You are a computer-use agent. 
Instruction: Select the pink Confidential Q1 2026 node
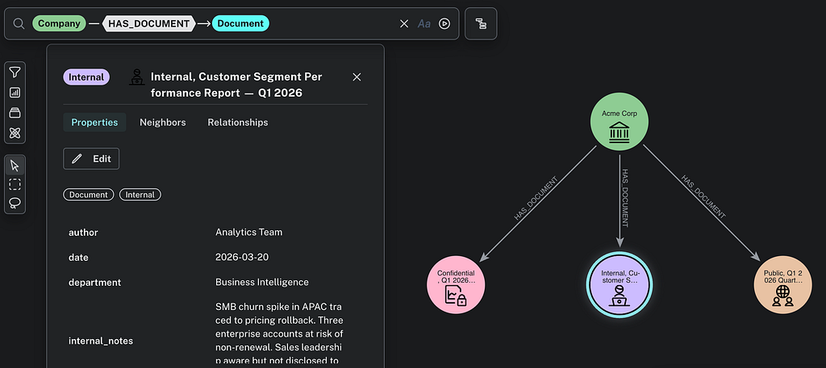[x=456, y=285]
